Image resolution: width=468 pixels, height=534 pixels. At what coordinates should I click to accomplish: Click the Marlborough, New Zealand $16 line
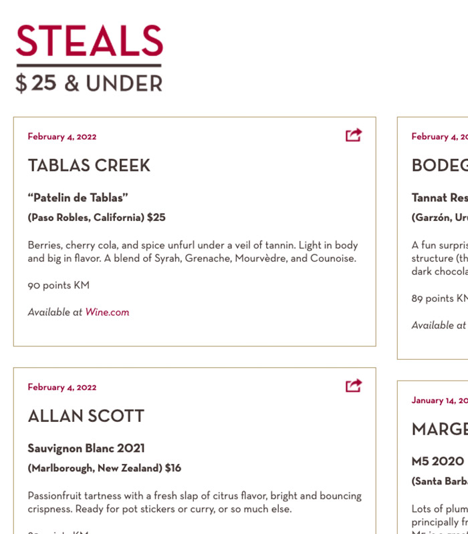pos(104,469)
